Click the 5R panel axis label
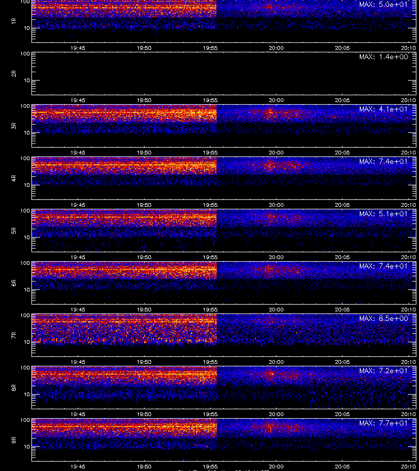The image size is (419, 471). [x=14, y=231]
